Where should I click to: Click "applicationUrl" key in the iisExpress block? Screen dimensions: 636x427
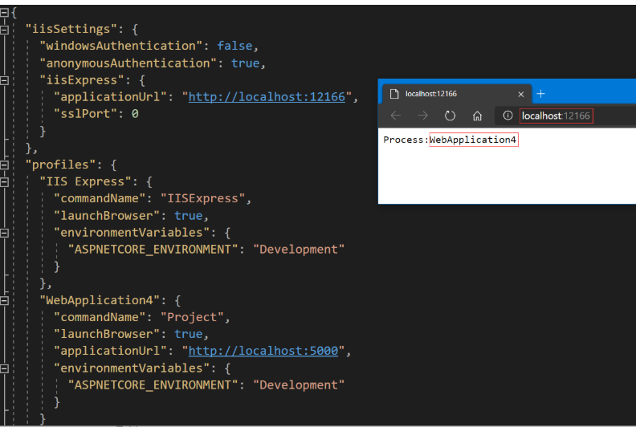tap(110, 97)
